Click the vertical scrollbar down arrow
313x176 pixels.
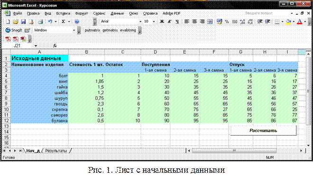[308, 146]
